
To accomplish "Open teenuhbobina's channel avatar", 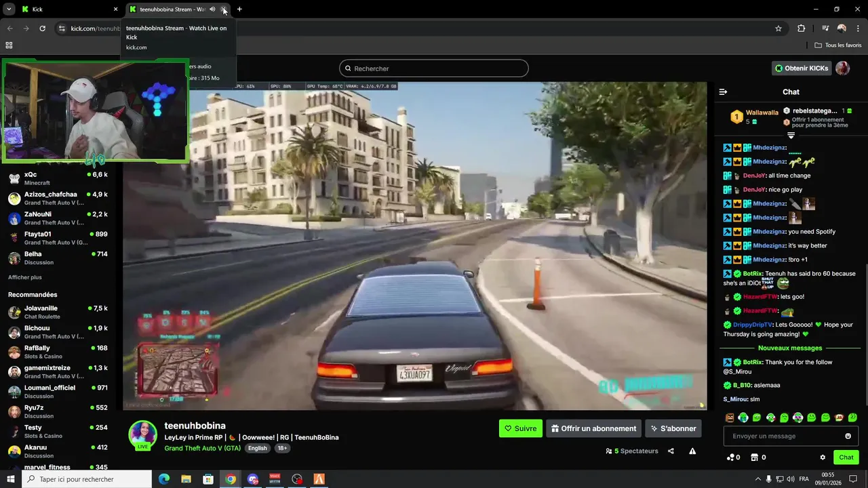I will pos(142,434).
